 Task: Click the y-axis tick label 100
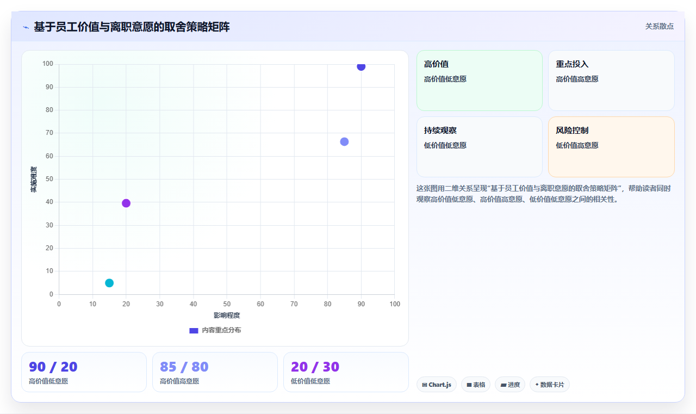(48, 64)
